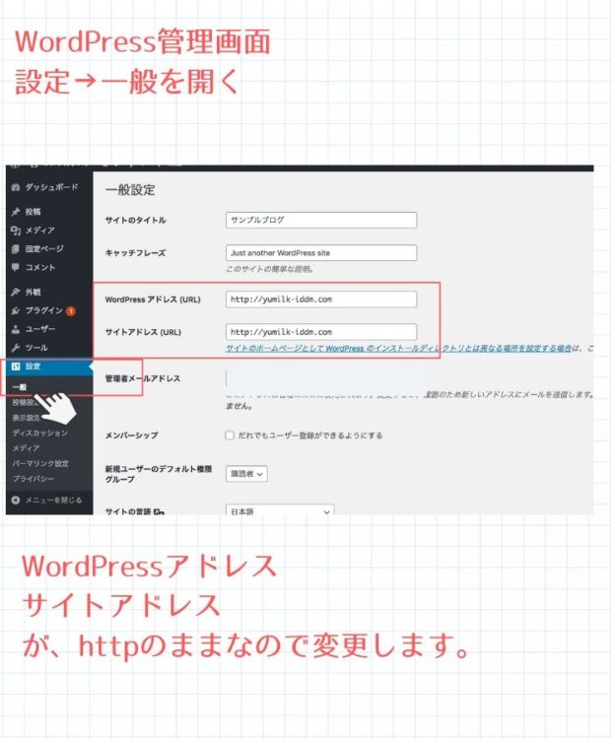Click the メニューを閉じる collapse arrow icon
The width and height of the screenshot is (616, 739).
[x=16, y=500]
